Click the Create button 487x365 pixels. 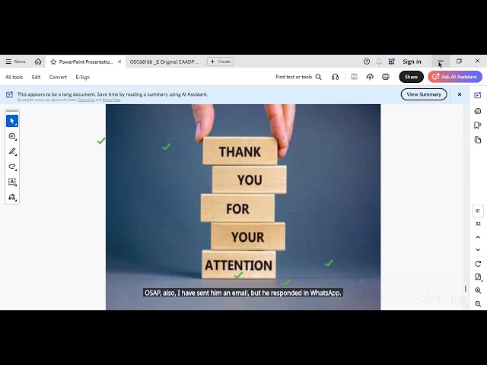pos(221,62)
